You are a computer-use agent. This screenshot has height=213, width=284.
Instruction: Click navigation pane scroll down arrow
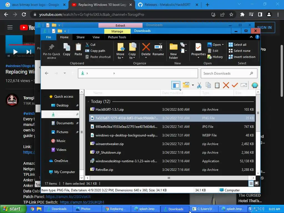82,178
